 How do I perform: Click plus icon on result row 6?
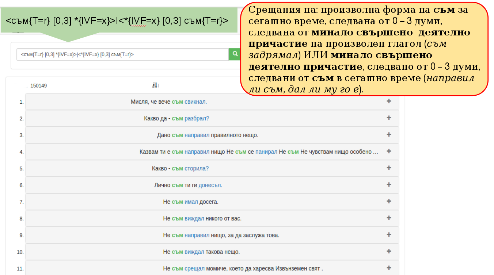point(389,185)
